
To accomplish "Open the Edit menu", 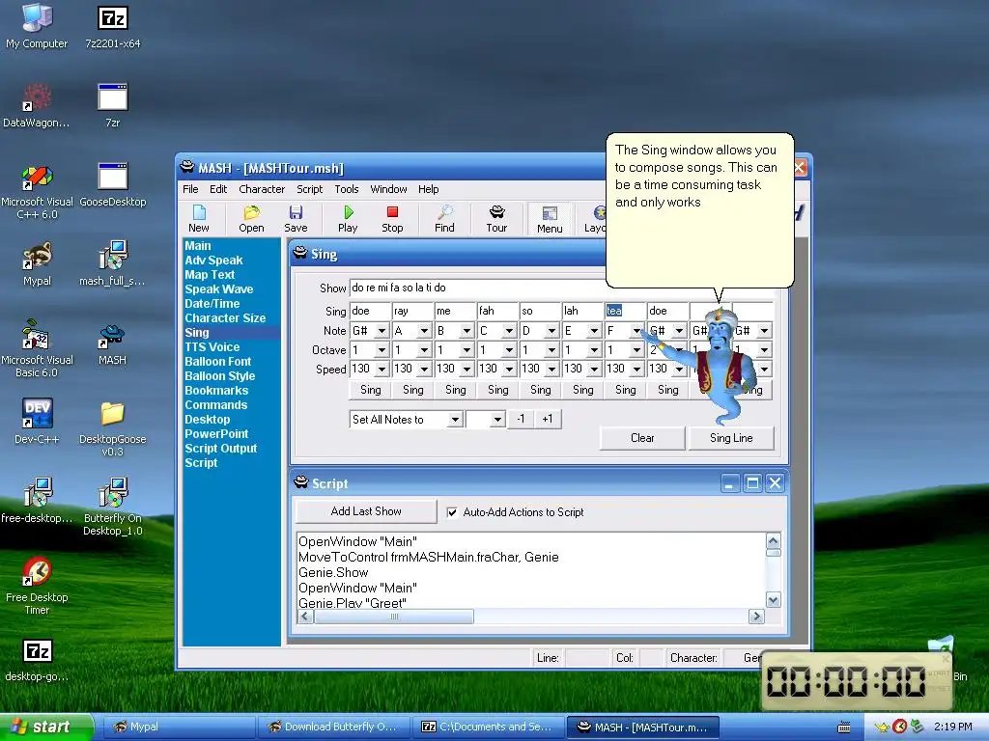I will [x=218, y=189].
